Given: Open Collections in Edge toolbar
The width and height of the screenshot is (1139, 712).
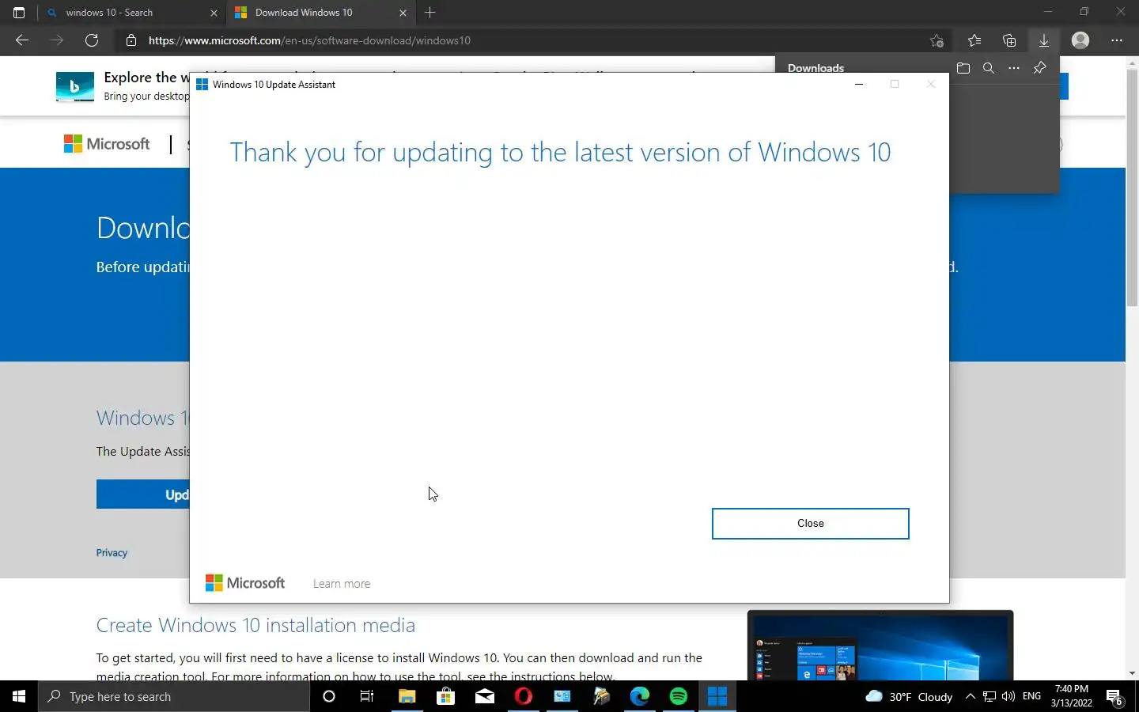Looking at the screenshot, I should (x=1009, y=40).
